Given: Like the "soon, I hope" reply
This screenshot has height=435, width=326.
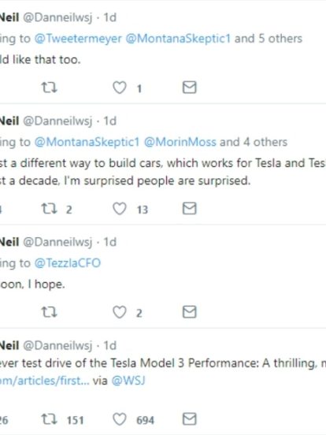Looking at the screenshot, I should click(x=120, y=312).
